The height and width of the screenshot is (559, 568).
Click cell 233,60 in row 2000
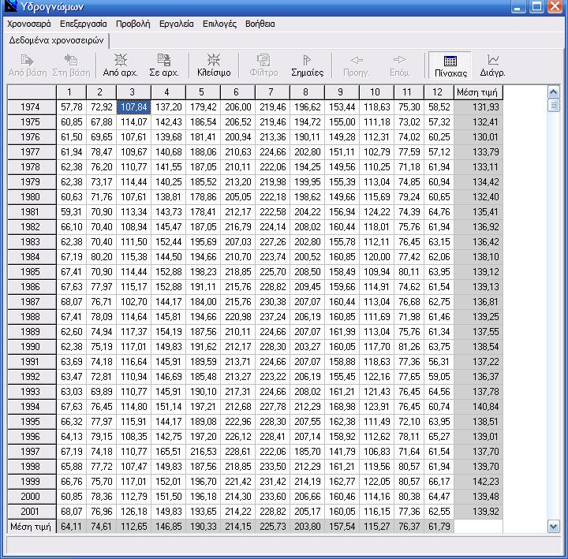pyautogui.click(x=272, y=497)
